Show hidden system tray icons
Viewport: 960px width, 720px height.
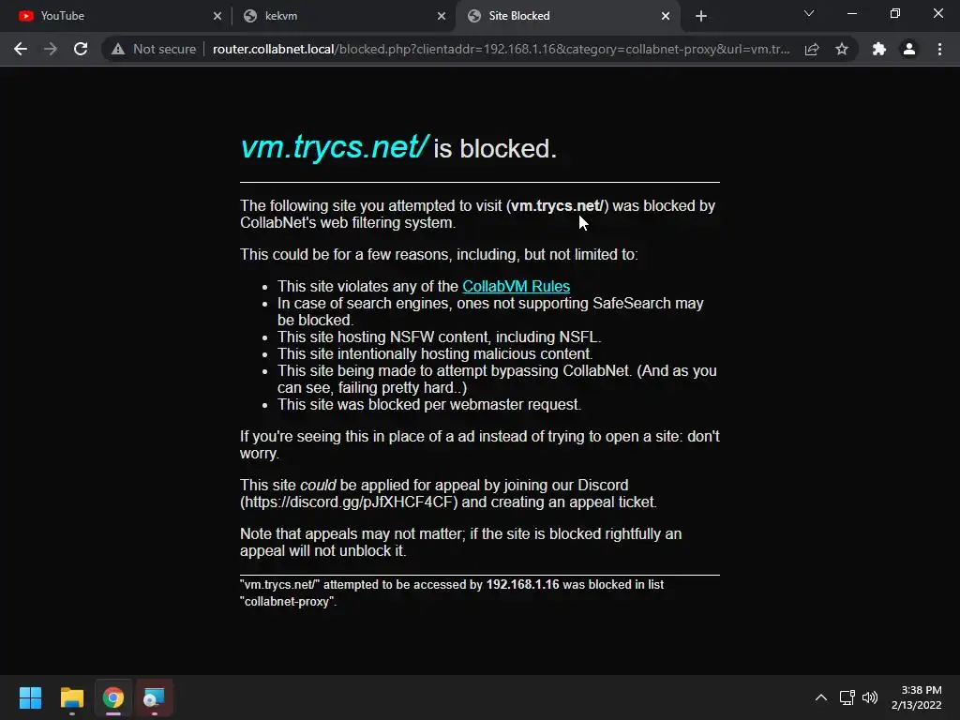[821, 697]
